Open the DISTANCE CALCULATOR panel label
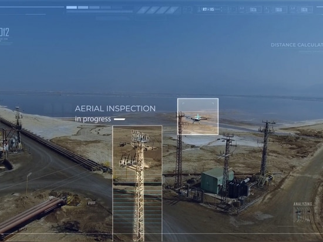323x242 pixels. coord(297,45)
